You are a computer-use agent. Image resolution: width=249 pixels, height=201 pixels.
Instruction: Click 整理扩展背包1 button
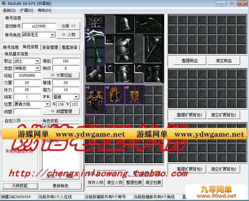point(190,115)
